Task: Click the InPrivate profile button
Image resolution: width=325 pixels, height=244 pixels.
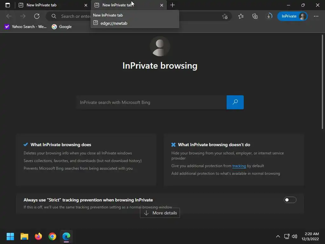Action: tap(292, 16)
